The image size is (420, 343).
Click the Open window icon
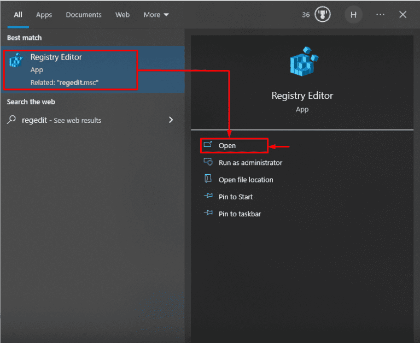(x=208, y=145)
